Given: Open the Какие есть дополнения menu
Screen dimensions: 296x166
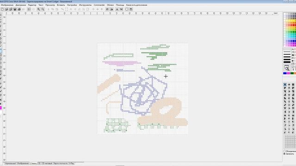Looking at the screenshot, I should [x=137, y=5].
